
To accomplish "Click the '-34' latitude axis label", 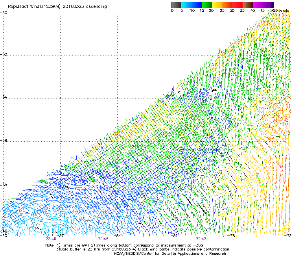I will [x=4, y=97].
